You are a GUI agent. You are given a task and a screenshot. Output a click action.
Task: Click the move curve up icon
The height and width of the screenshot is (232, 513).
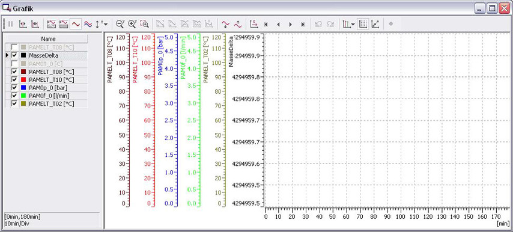tap(237, 24)
